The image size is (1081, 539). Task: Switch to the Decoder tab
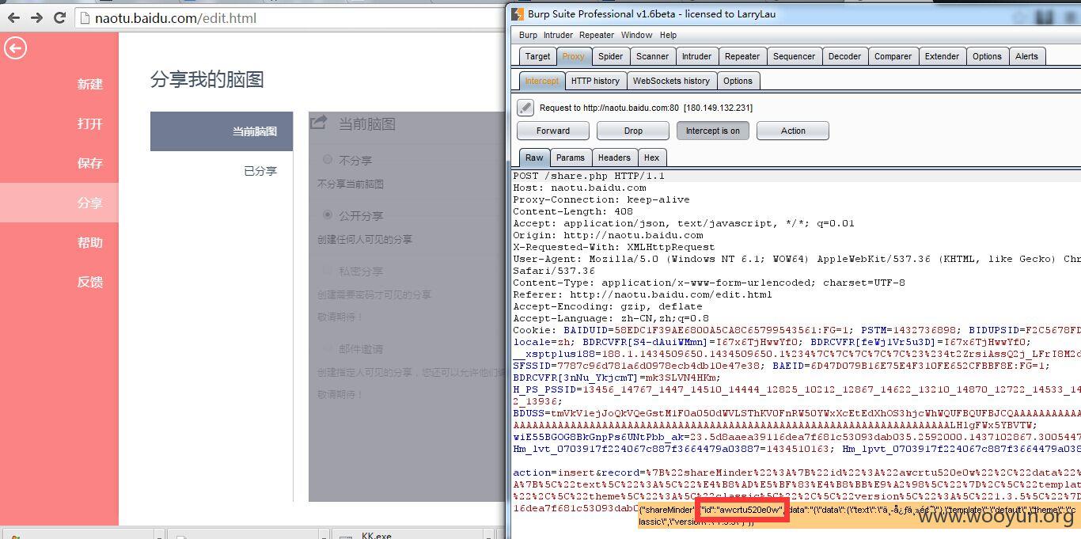[x=844, y=56]
